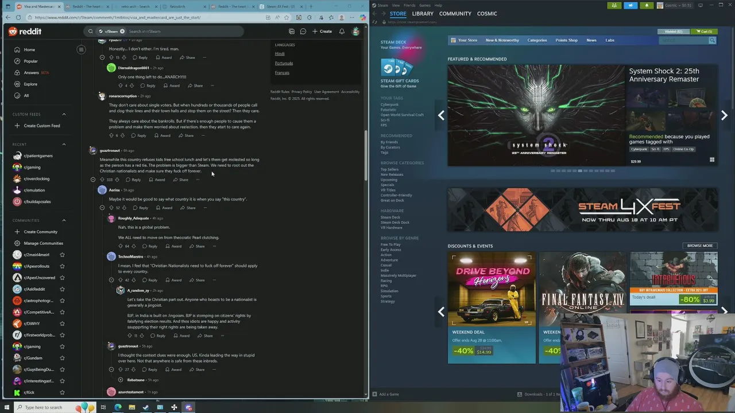This screenshot has width=735, height=413.
Task: Open the Reddit advertise icon beside chat
Action: coord(292,32)
